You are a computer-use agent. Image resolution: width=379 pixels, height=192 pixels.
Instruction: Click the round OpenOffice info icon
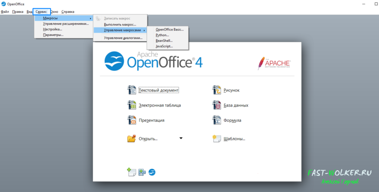coord(152,172)
